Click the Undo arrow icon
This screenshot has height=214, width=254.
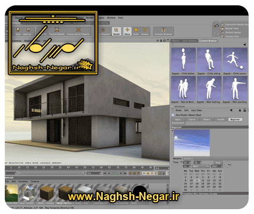coord(216,26)
